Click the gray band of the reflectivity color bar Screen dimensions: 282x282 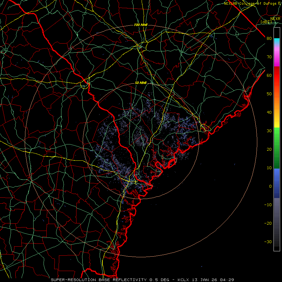point(277,222)
